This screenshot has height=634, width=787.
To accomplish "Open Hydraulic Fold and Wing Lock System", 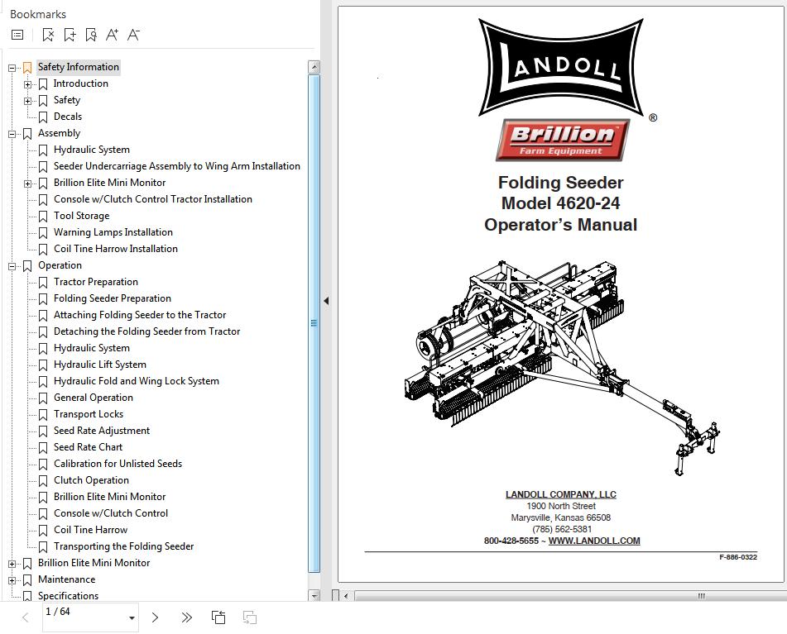I will tap(137, 381).
